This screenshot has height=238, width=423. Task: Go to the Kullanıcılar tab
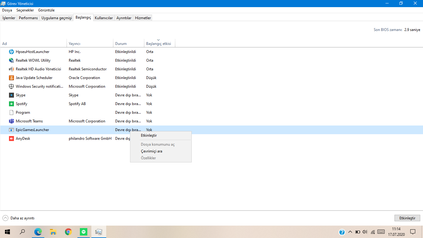tap(104, 18)
